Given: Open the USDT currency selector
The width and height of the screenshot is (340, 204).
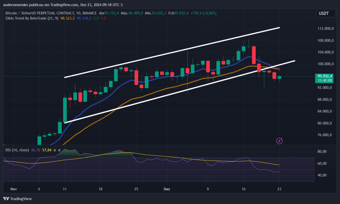Looking at the screenshot, I should (x=325, y=14).
